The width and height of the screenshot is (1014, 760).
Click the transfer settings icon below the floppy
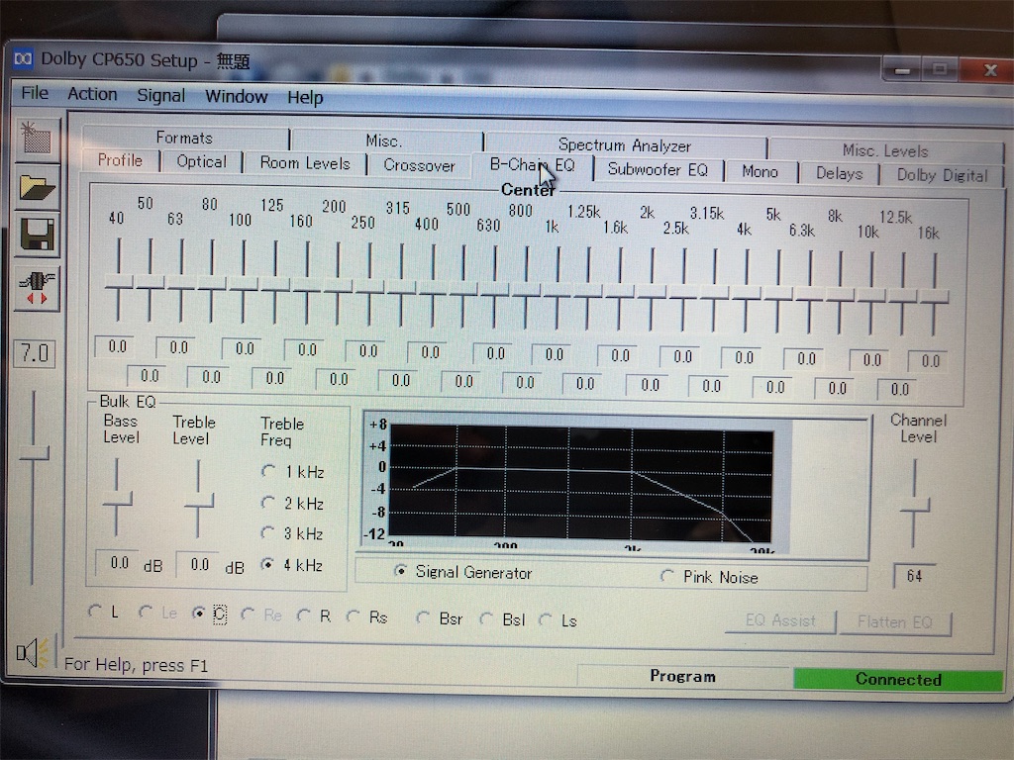coord(37,287)
